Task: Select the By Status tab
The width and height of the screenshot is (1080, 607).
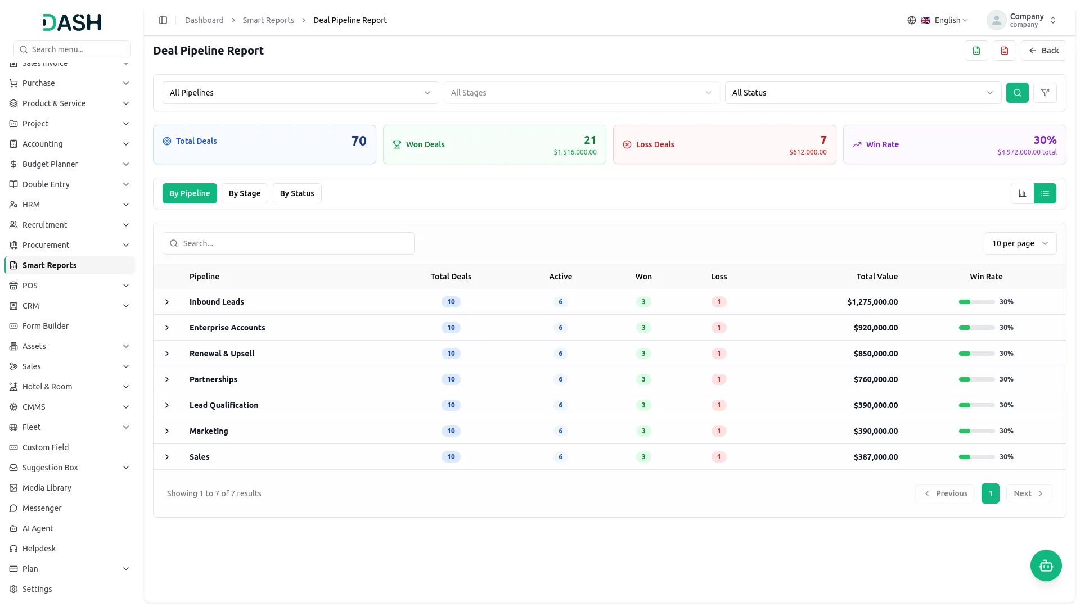Action: pos(297,193)
